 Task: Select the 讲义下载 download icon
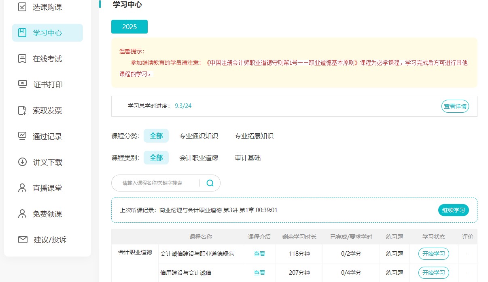22,162
